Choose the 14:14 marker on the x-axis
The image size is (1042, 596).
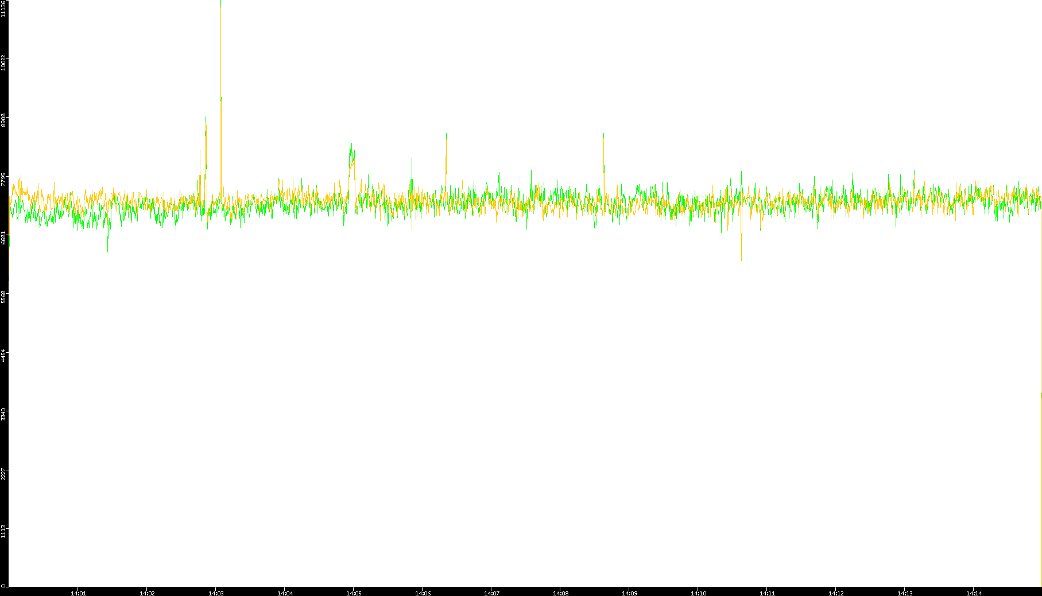974,593
